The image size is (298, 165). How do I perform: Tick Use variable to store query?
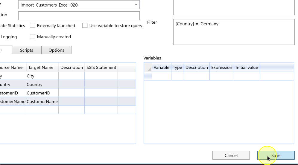pyautogui.click(x=85, y=25)
